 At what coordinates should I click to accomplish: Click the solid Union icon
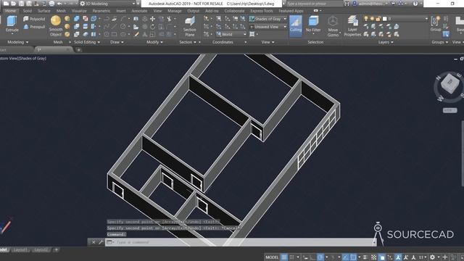tap(77, 19)
